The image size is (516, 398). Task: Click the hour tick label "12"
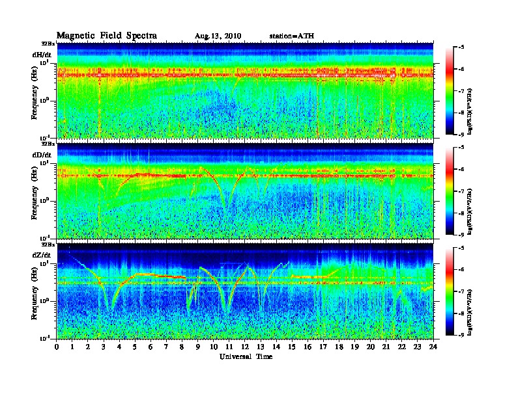tap(245, 347)
